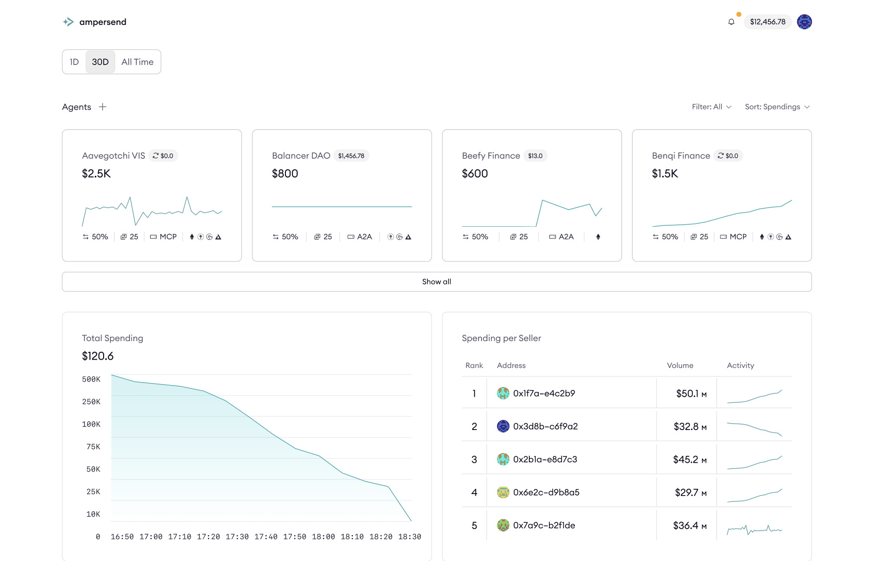The height and width of the screenshot is (561, 874).
Task: Click the Avalanche triangle icon on Aavegotchi VIS card
Action: point(218,237)
